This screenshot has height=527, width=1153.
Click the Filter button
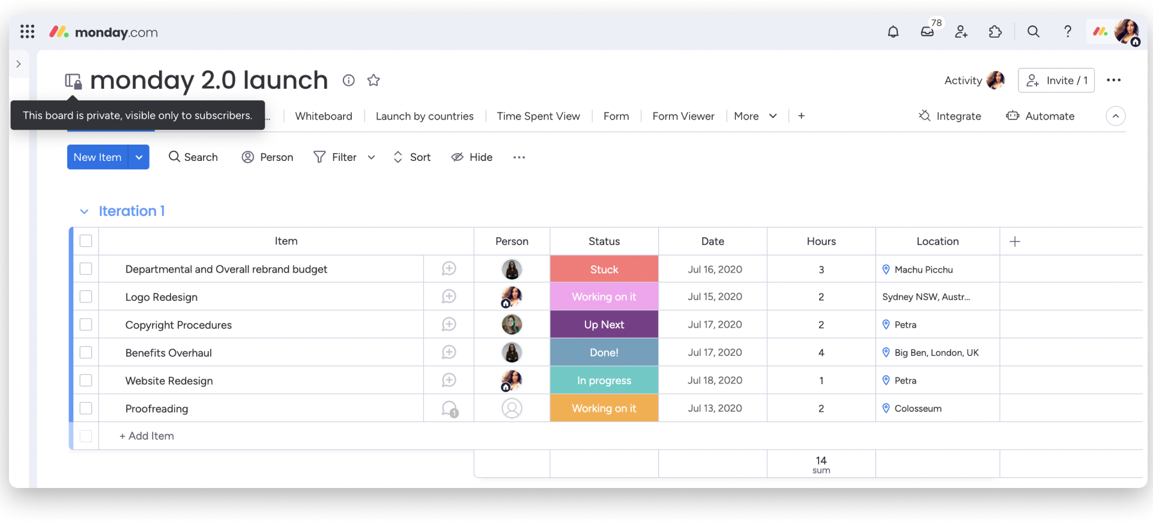coord(335,157)
